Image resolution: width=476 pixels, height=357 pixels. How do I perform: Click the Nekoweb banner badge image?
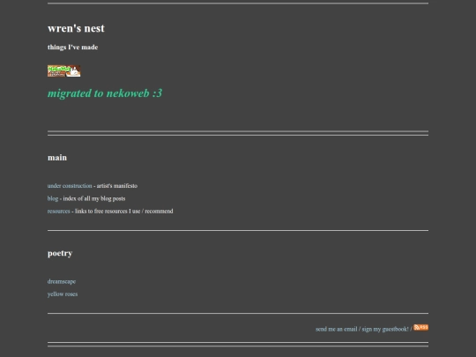pyautogui.click(x=64, y=71)
